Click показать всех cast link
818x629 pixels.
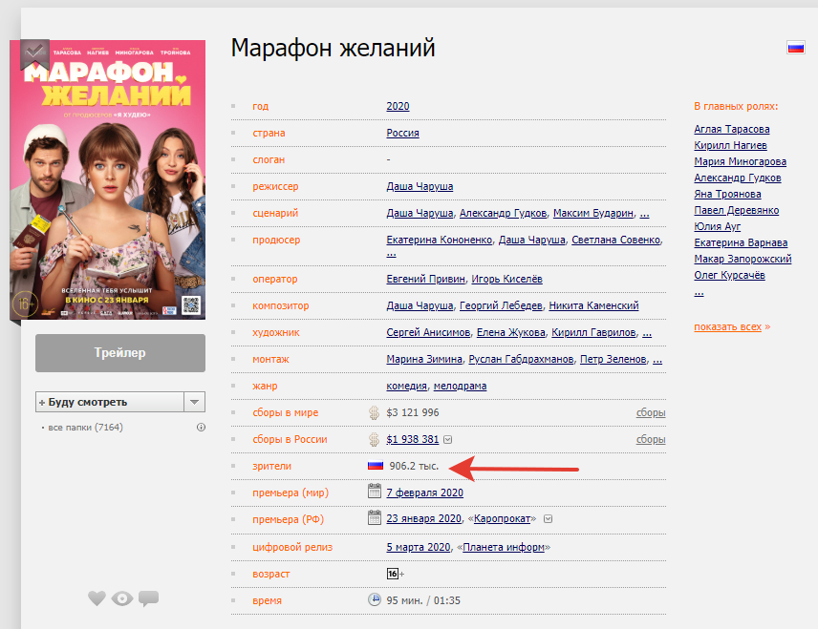(727, 326)
